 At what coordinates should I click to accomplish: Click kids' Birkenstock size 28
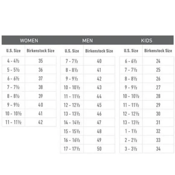click(158, 96)
